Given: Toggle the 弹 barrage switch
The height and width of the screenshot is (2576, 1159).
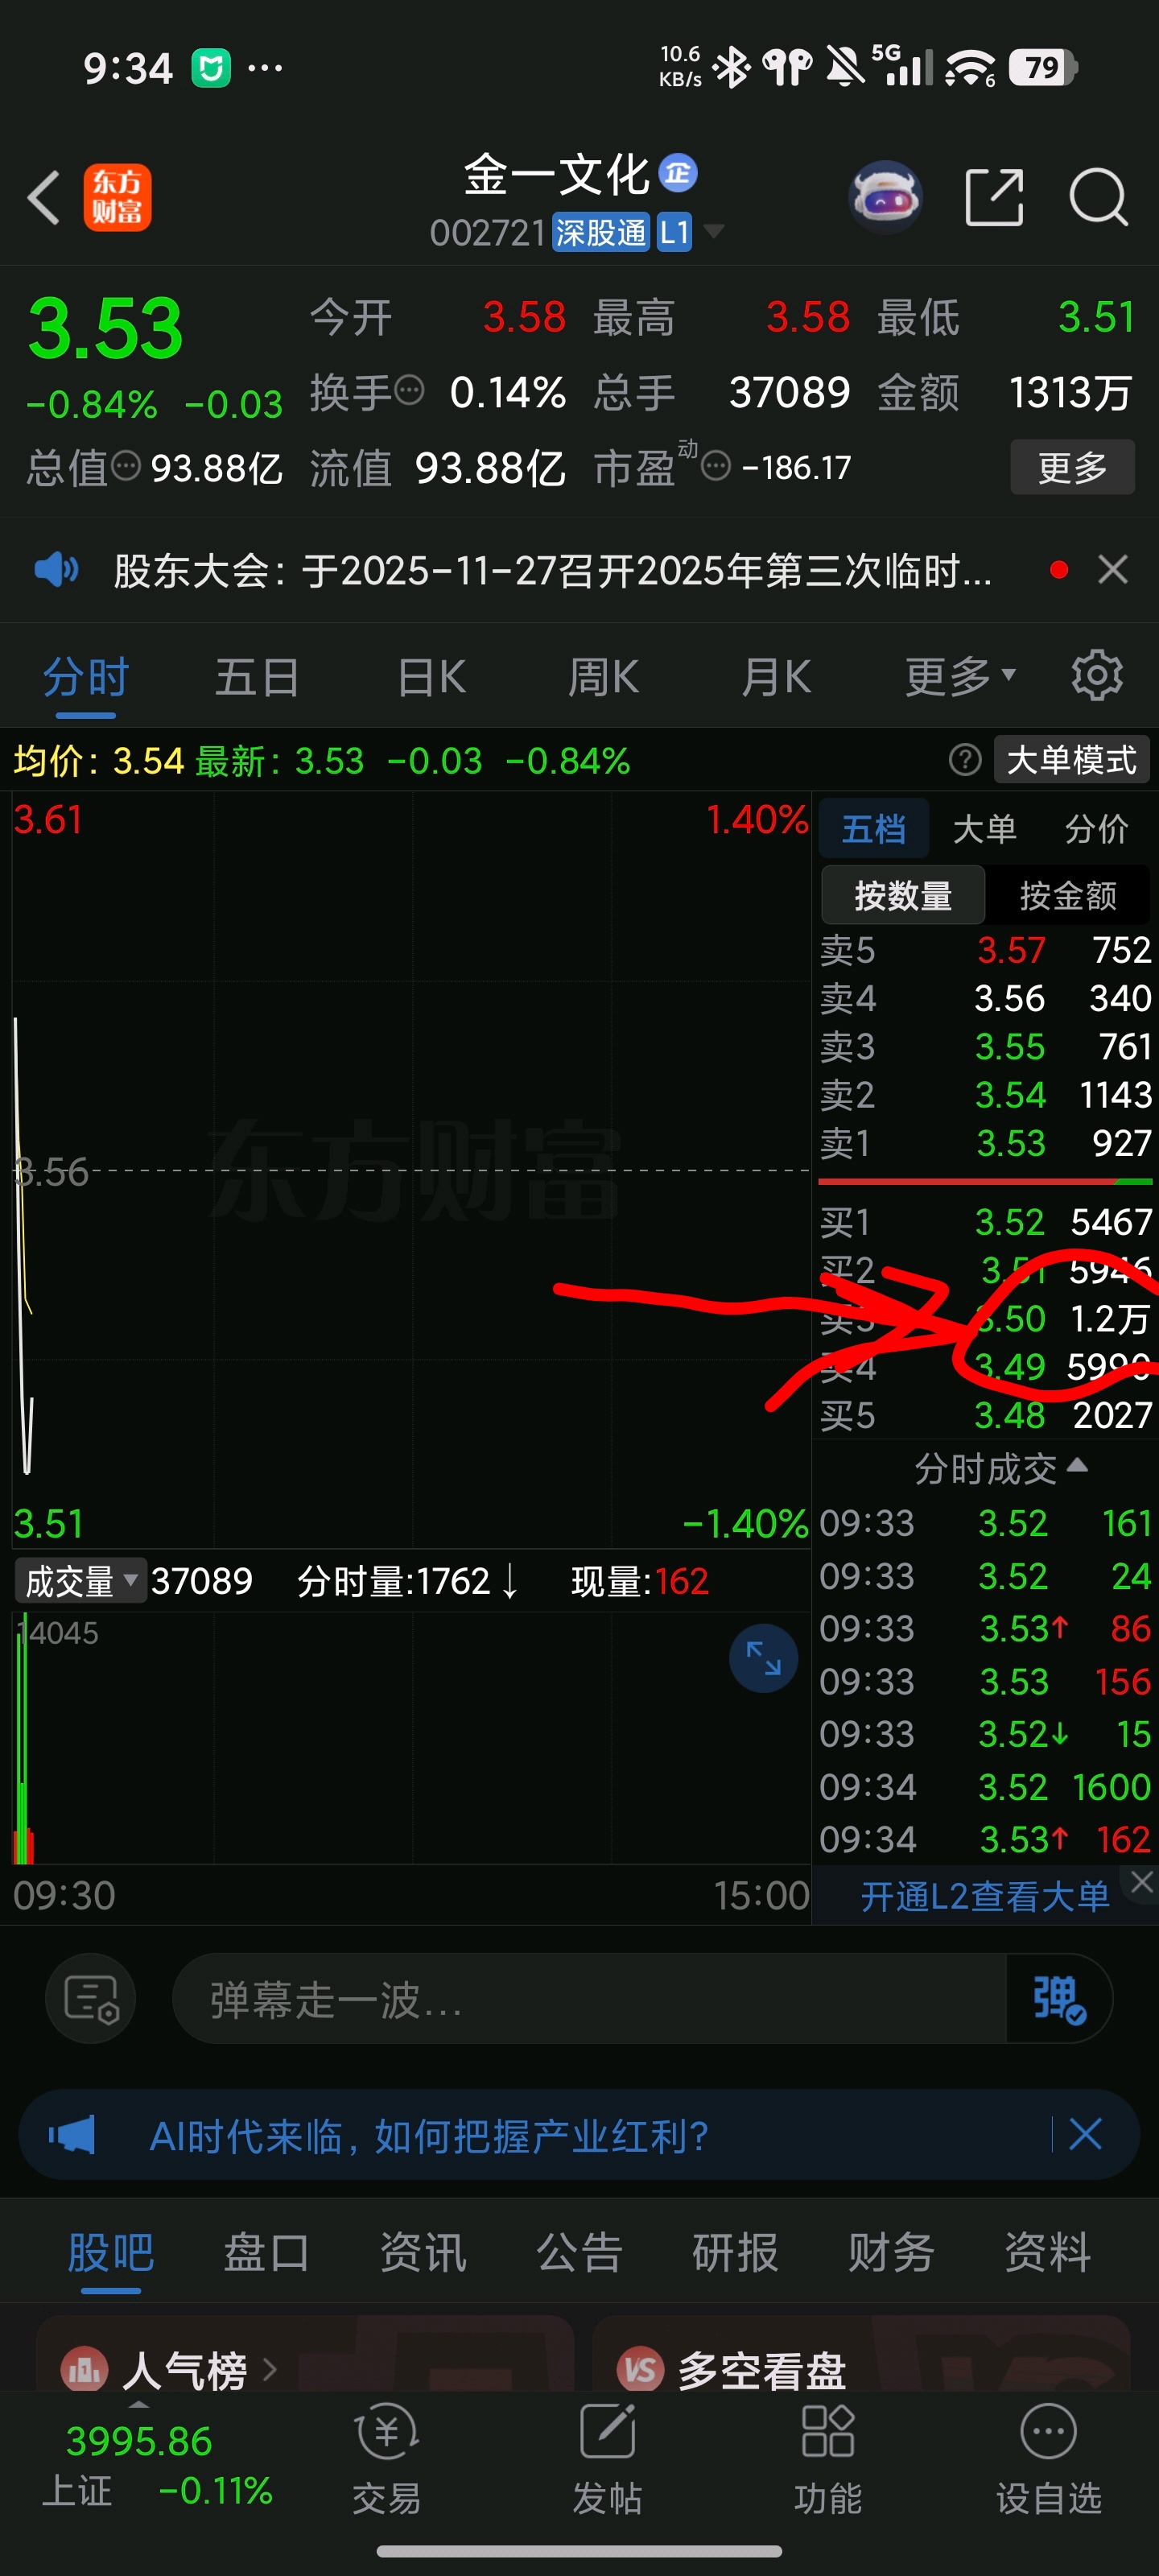Looking at the screenshot, I should pyautogui.click(x=1058, y=1998).
